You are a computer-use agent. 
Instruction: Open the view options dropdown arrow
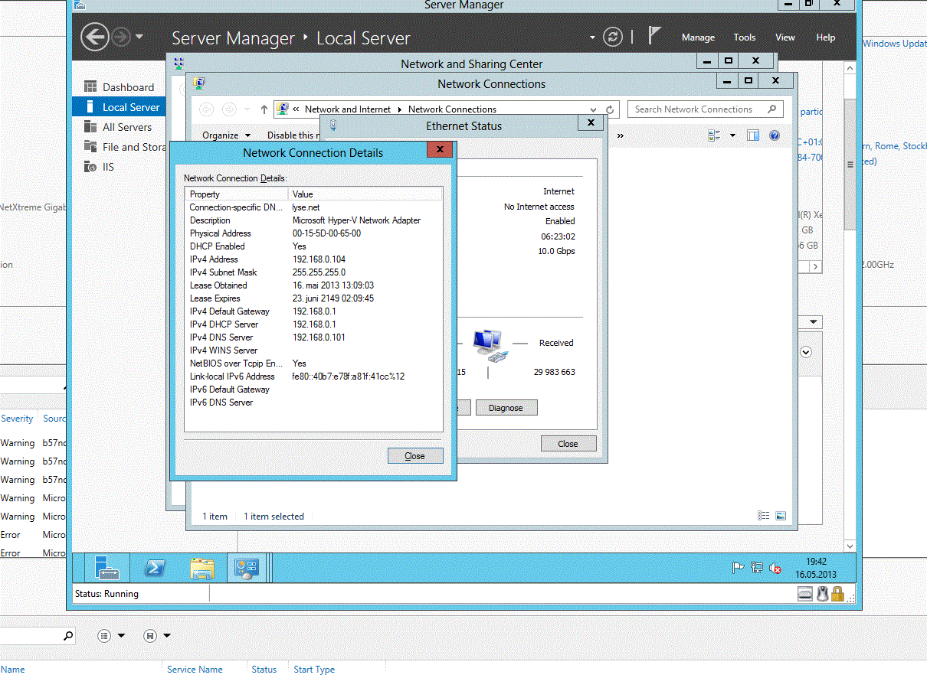pyautogui.click(x=732, y=135)
